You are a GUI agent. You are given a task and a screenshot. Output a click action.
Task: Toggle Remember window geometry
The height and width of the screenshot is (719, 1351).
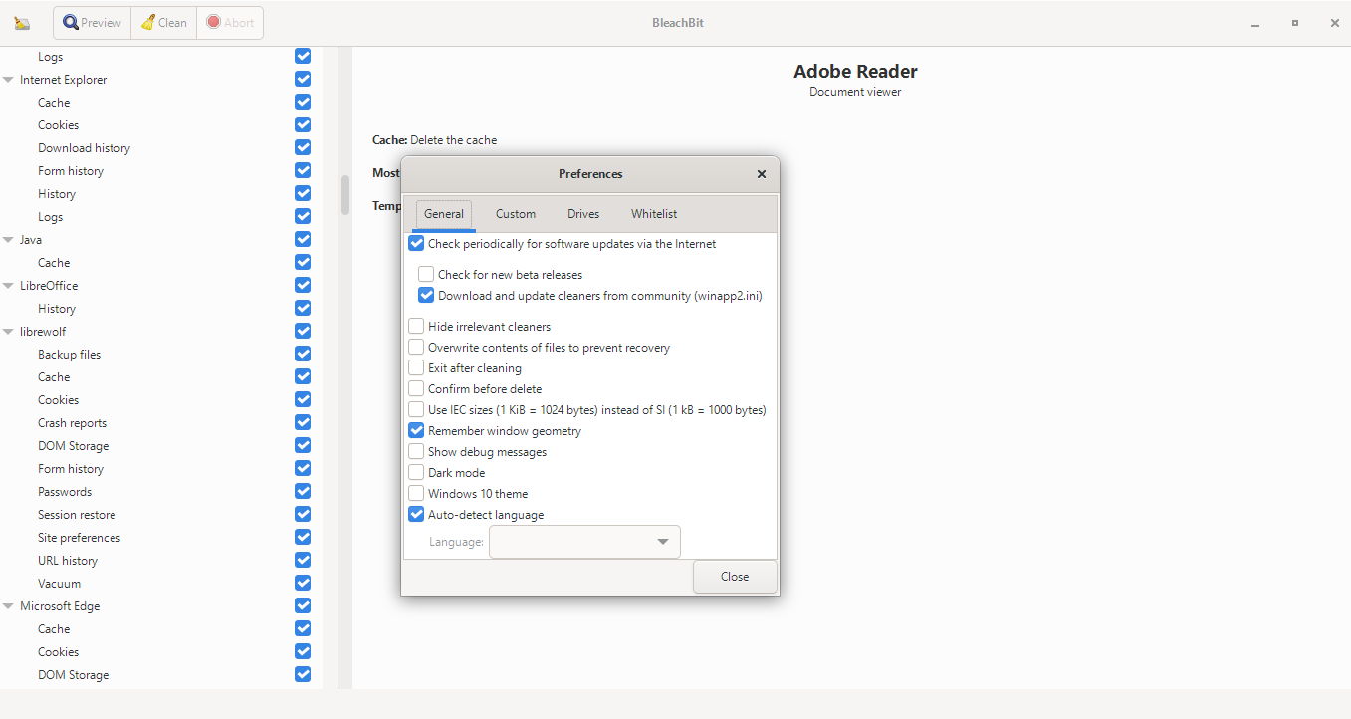pyautogui.click(x=416, y=431)
